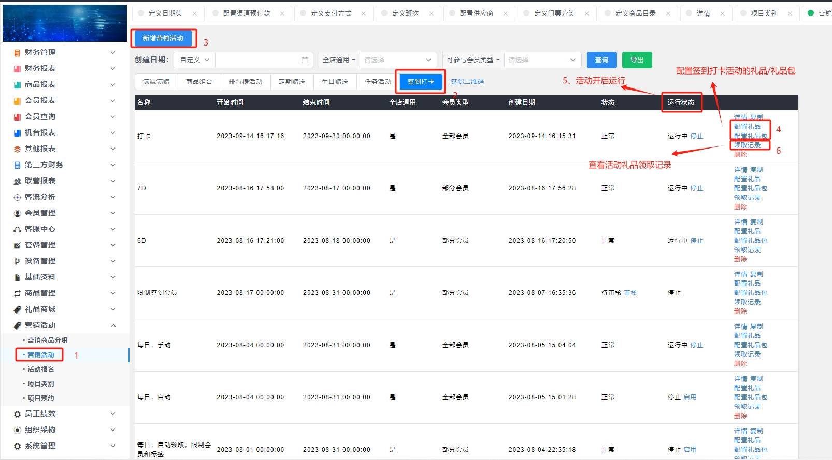The width and height of the screenshot is (832, 460).
Task: Click the 创建日期 date input field
Action: click(x=265, y=60)
